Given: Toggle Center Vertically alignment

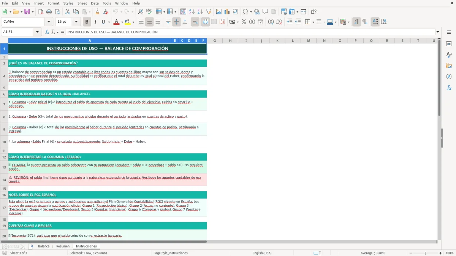Looking at the screenshot, I should point(176,22).
